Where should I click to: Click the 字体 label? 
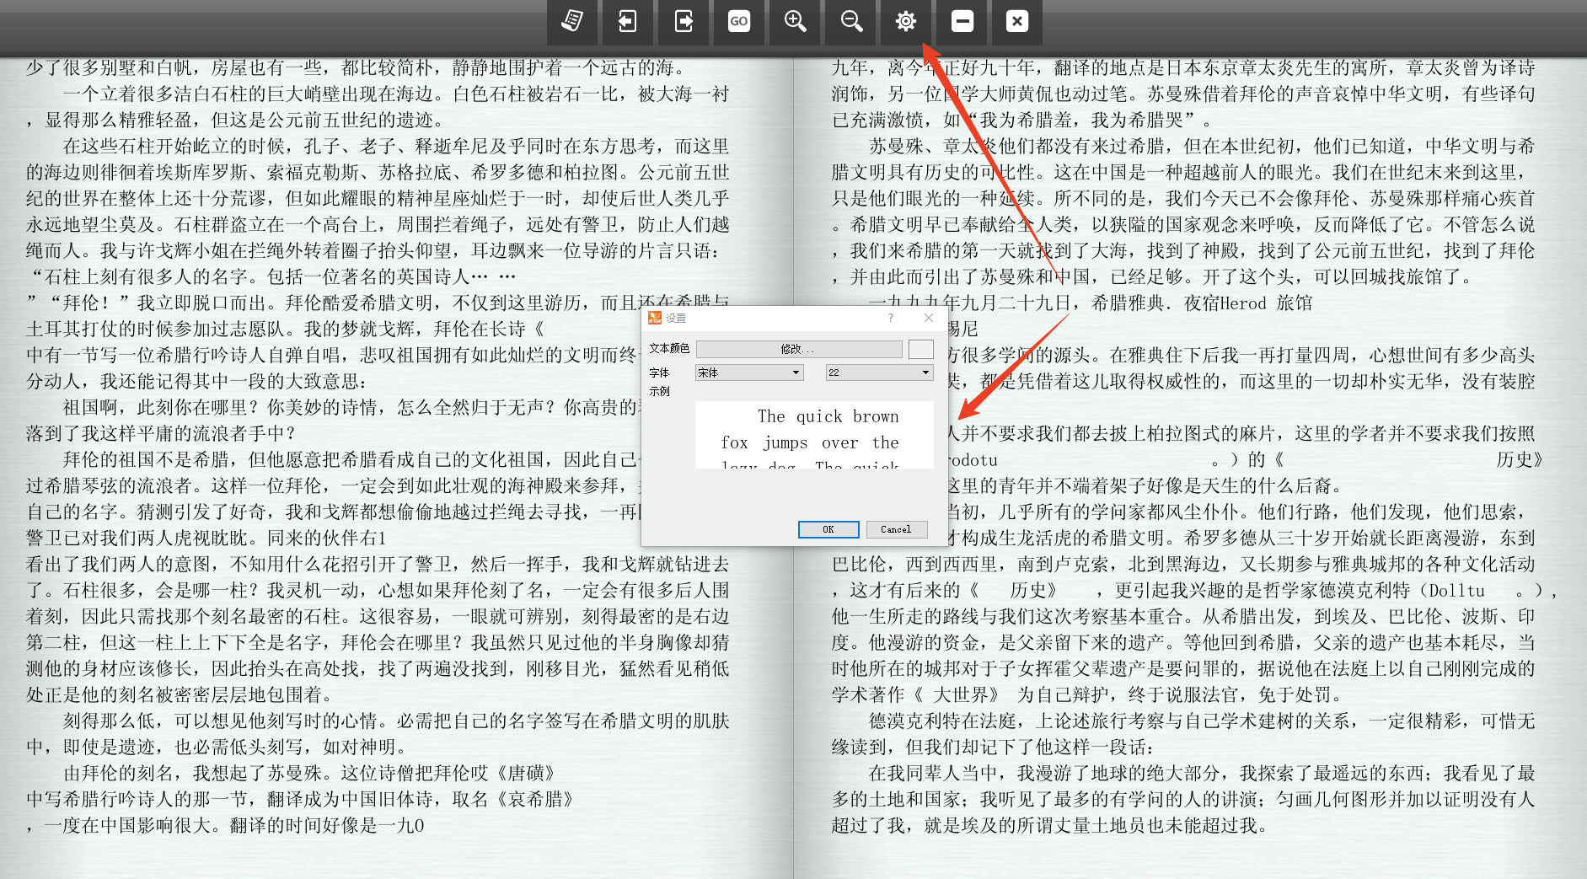[x=659, y=373]
